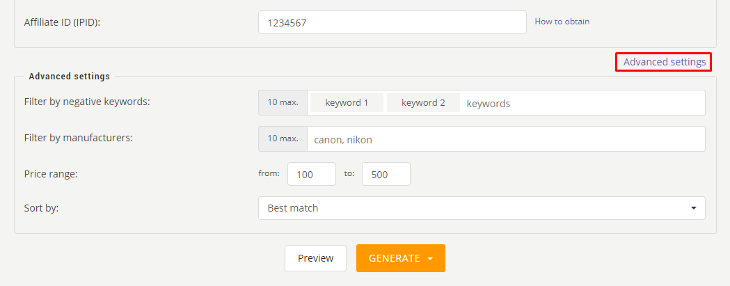Click the price 'from' field
Image resolution: width=730 pixels, height=286 pixels.
click(x=312, y=174)
